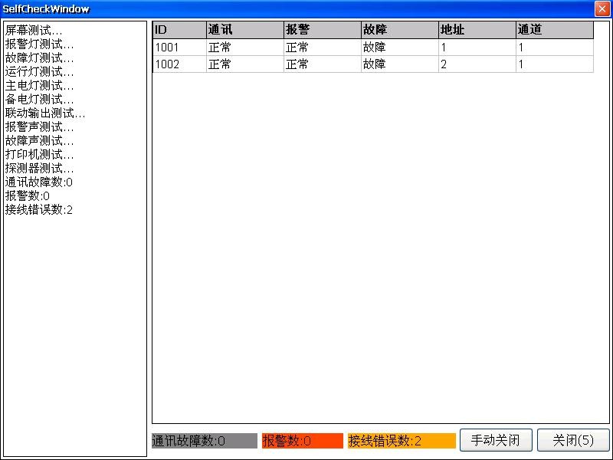Click the 手动关闭 button
The image size is (613, 460).
click(x=496, y=440)
